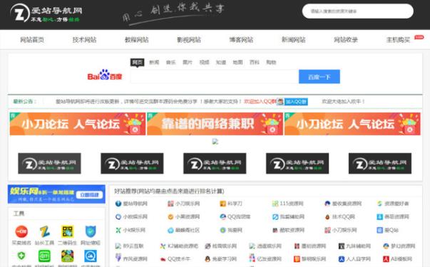Viewport: 430px width, 267px height.
Task: Click the blue icon beside 人人自学网
Action: 342,258
